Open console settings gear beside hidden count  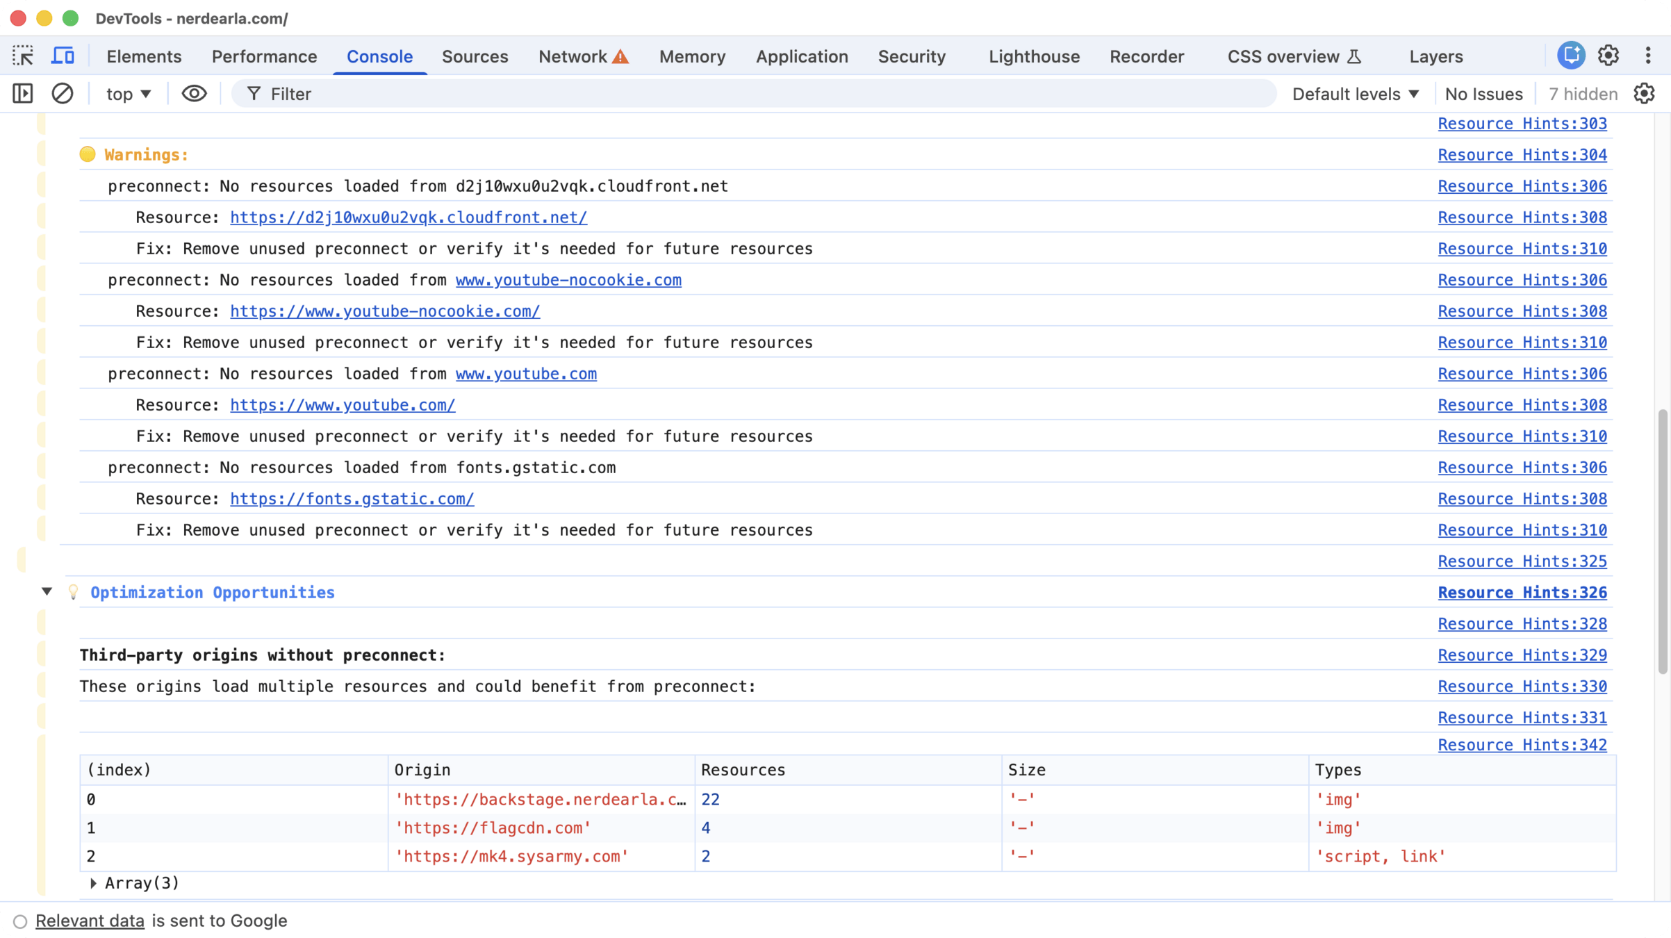pos(1644,93)
